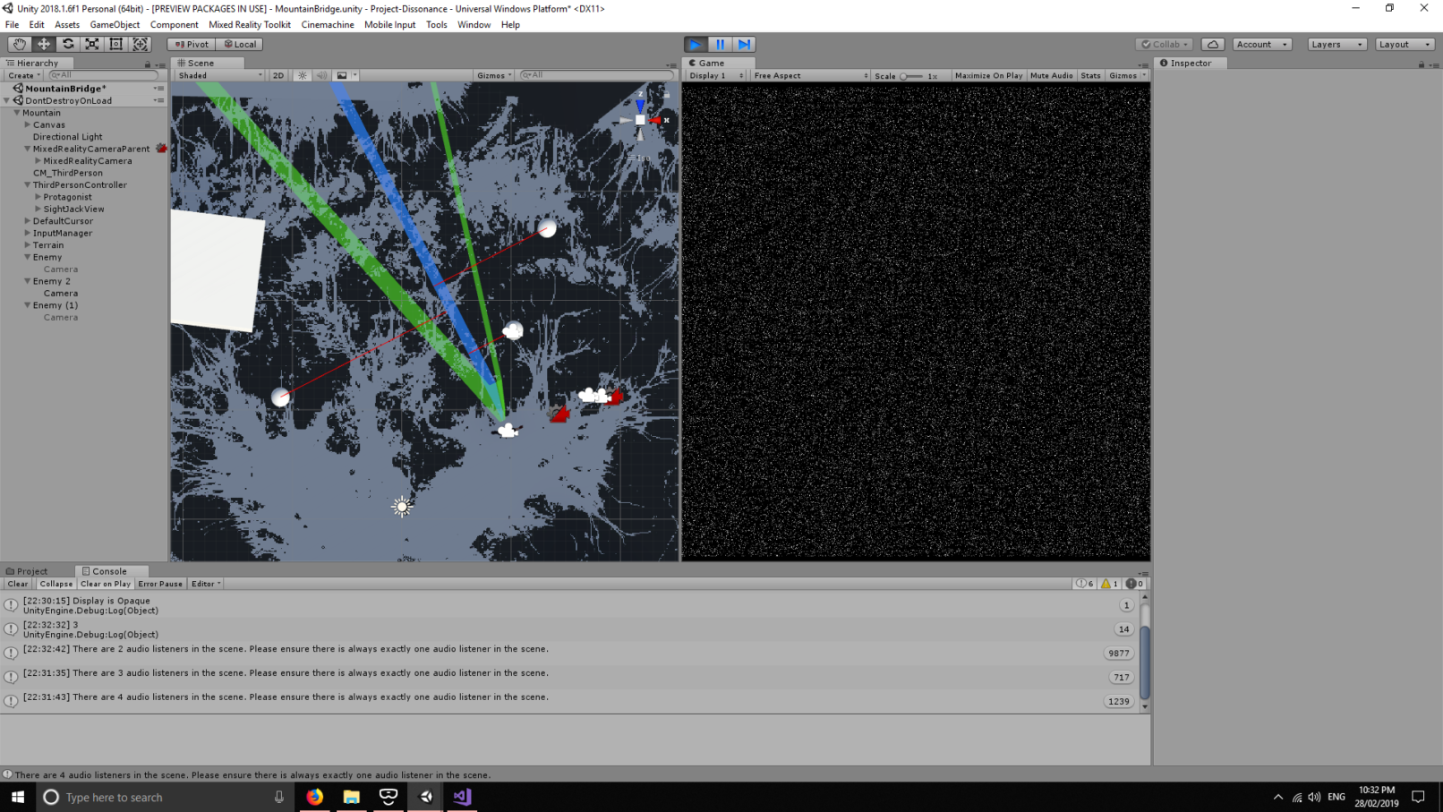Click the Clear console button
Viewport: 1443px width, 812px height.
pos(18,584)
